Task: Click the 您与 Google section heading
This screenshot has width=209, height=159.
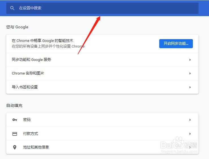Action: 17,27
